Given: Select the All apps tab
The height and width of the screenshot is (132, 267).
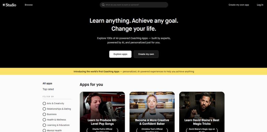Looking at the screenshot, I should (x=47, y=83).
